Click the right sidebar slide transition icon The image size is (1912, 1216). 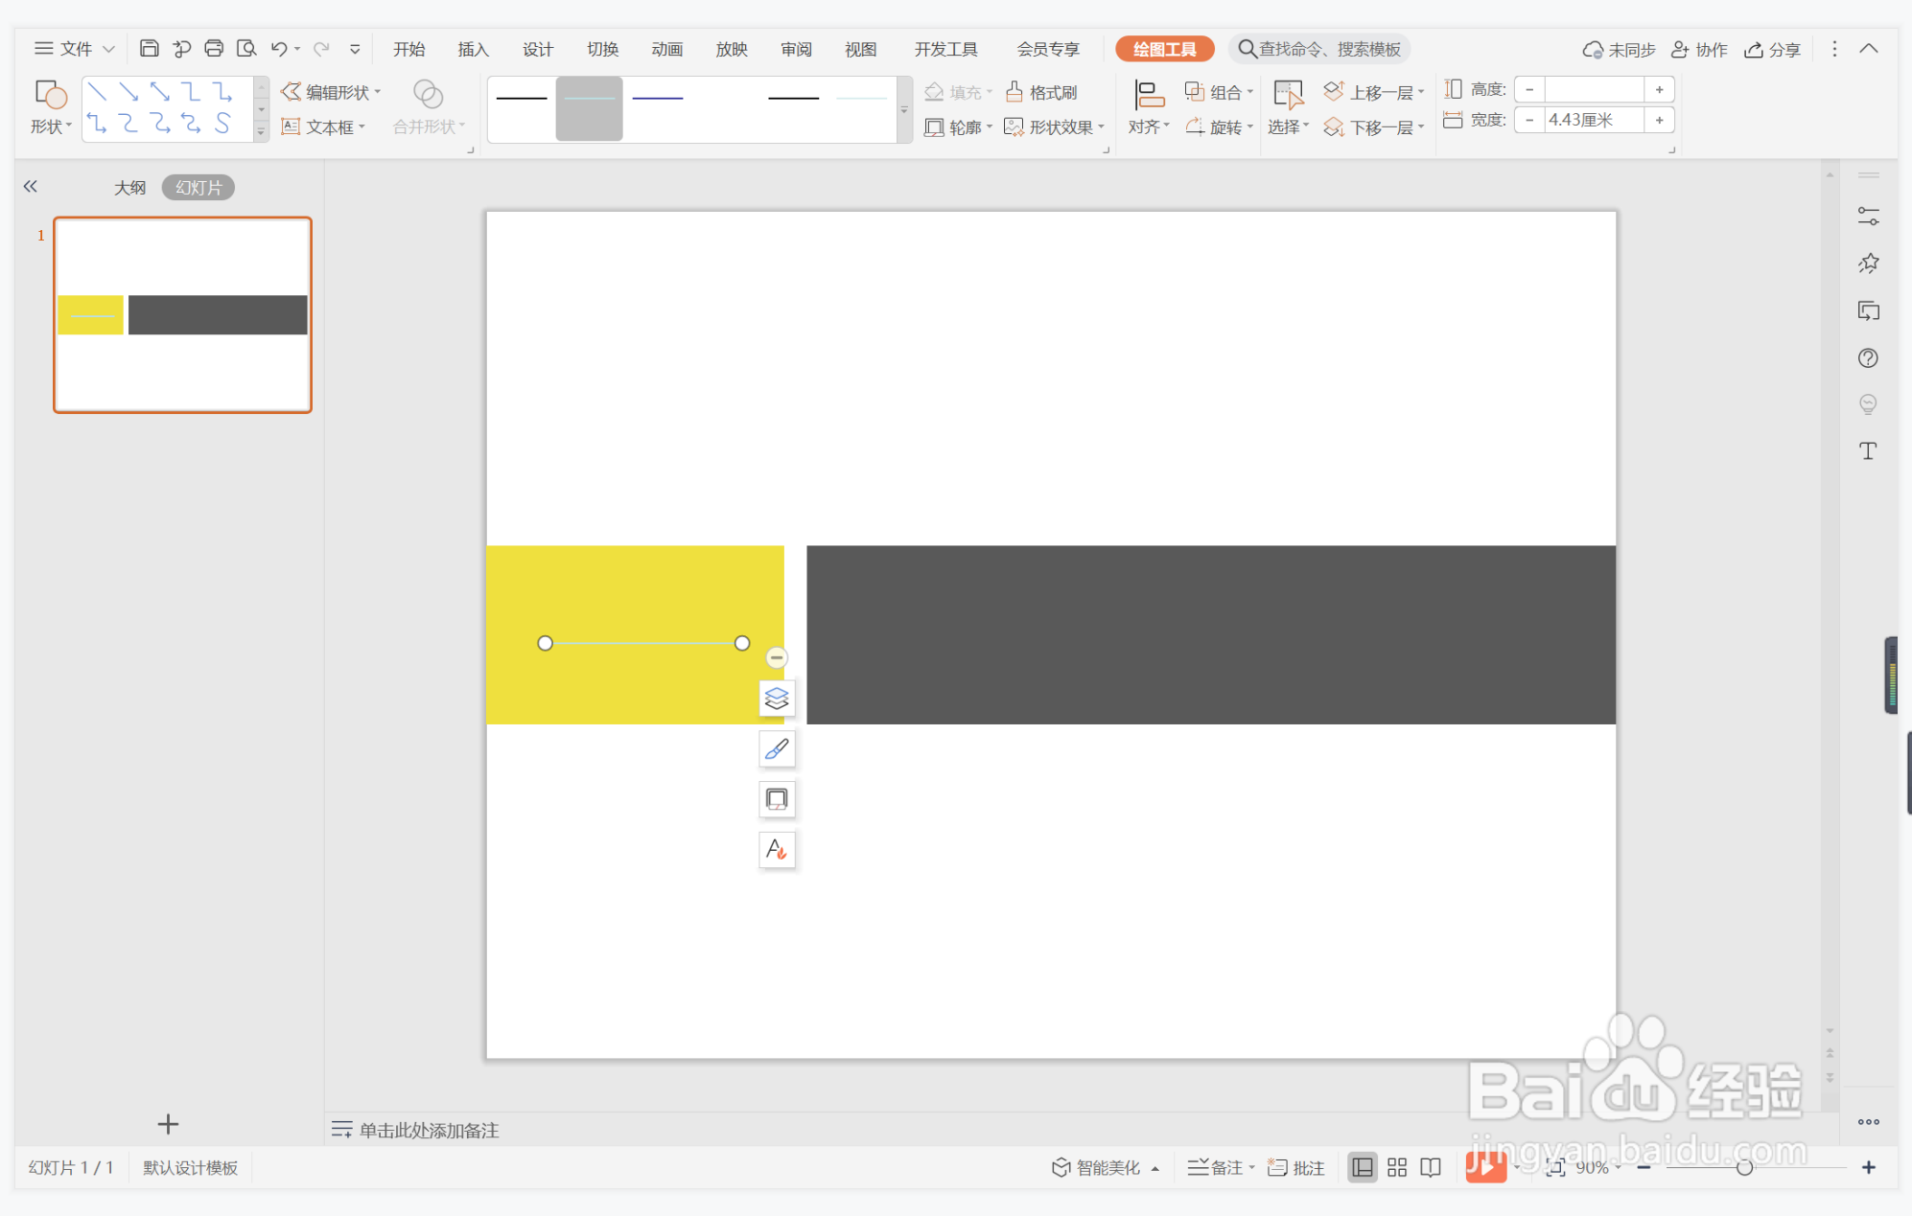point(1868,310)
